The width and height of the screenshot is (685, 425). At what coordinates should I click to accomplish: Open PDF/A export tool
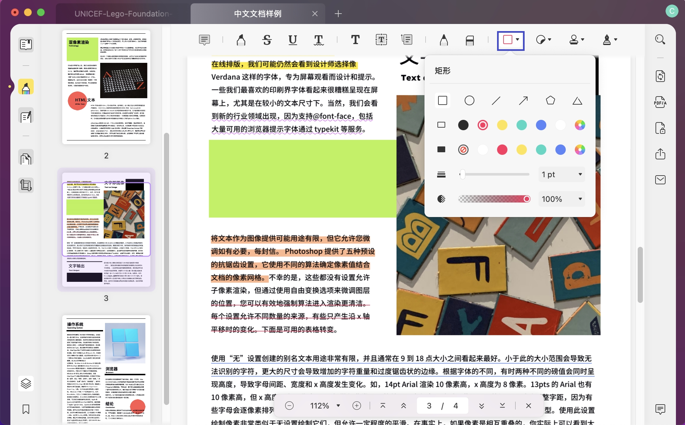pos(660,102)
